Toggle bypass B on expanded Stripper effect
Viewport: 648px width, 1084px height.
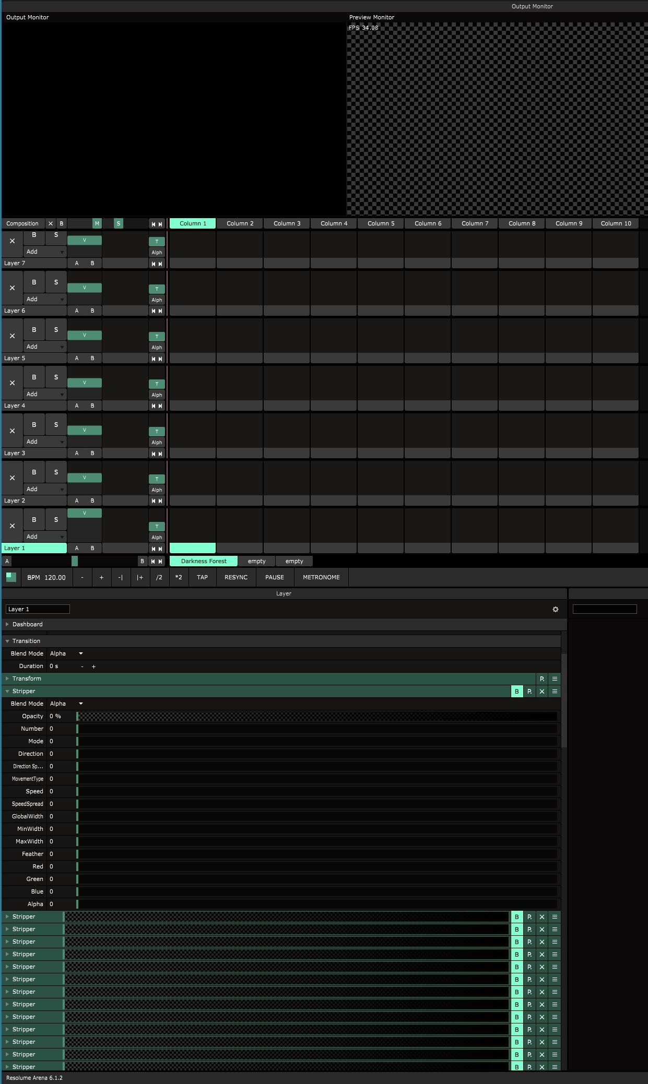point(517,691)
